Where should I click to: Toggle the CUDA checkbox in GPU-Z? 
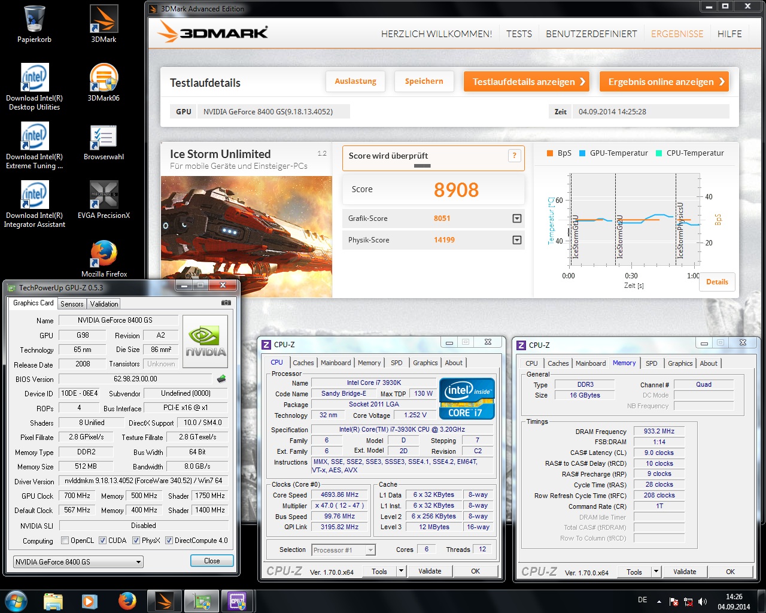(x=102, y=540)
